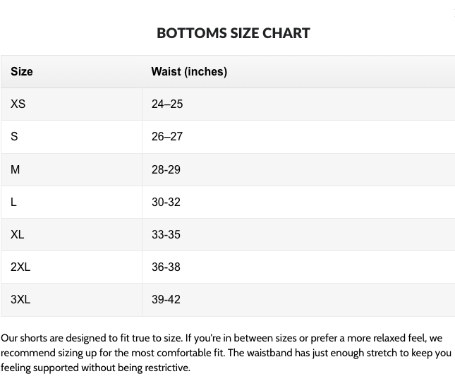The image size is (455, 381).
Task: Click the 39-42 waist value
Action: tap(166, 299)
